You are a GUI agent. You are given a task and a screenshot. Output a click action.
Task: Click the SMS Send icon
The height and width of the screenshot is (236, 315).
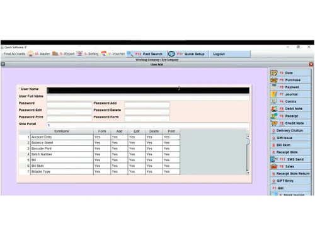pos(274,159)
